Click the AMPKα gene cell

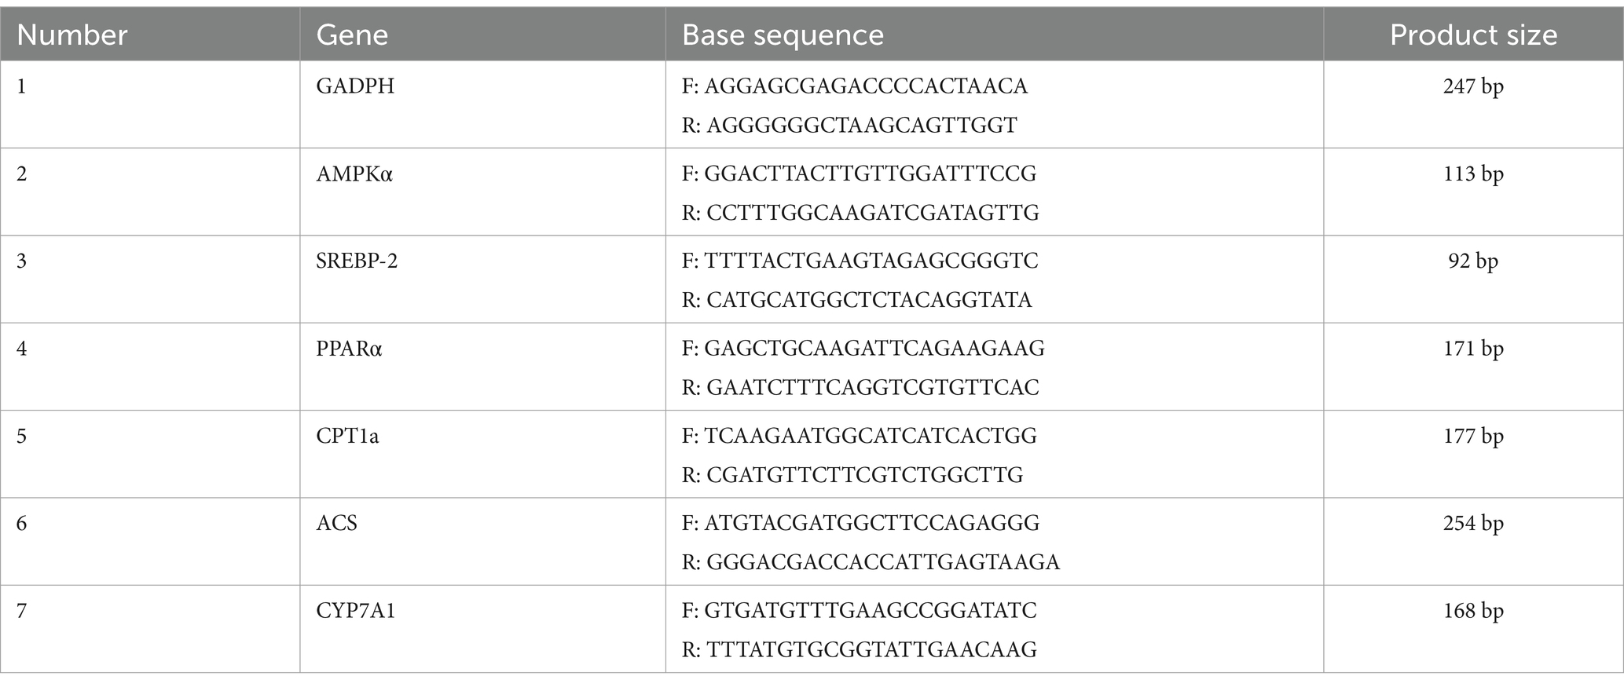[354, 174]
